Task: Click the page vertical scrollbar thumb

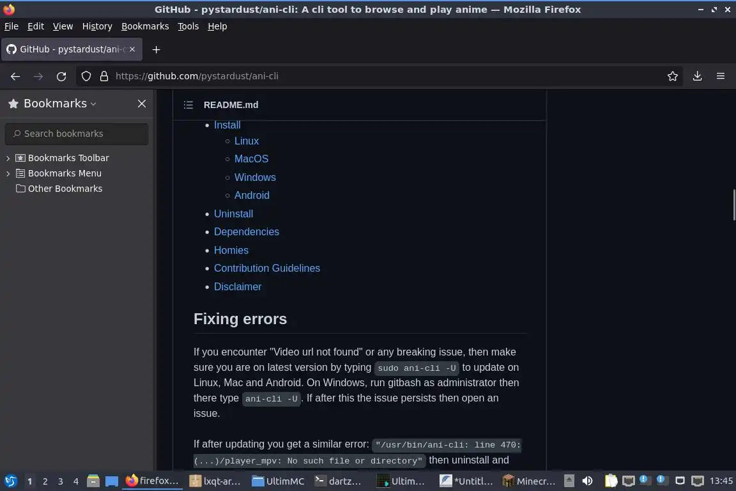Action: (x=733, y=205)
